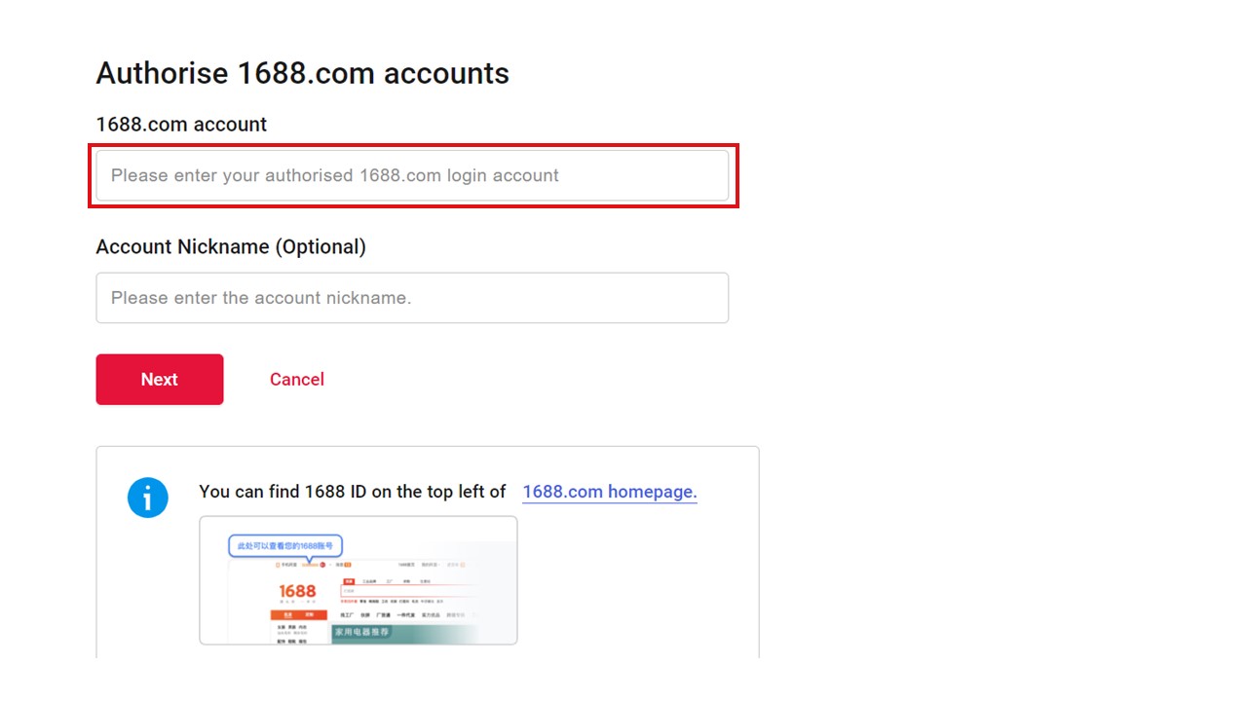
Task: Click the orange account ID in the example image's top bar
Action: (x=311, y=565)
